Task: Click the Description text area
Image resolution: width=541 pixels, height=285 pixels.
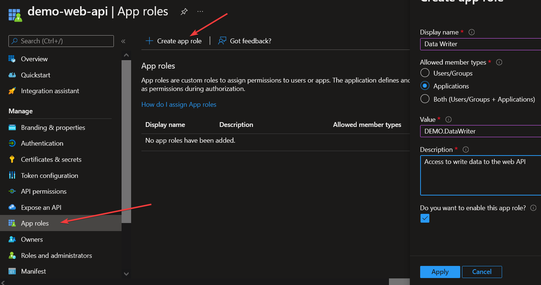Action: tap(480, 175)
